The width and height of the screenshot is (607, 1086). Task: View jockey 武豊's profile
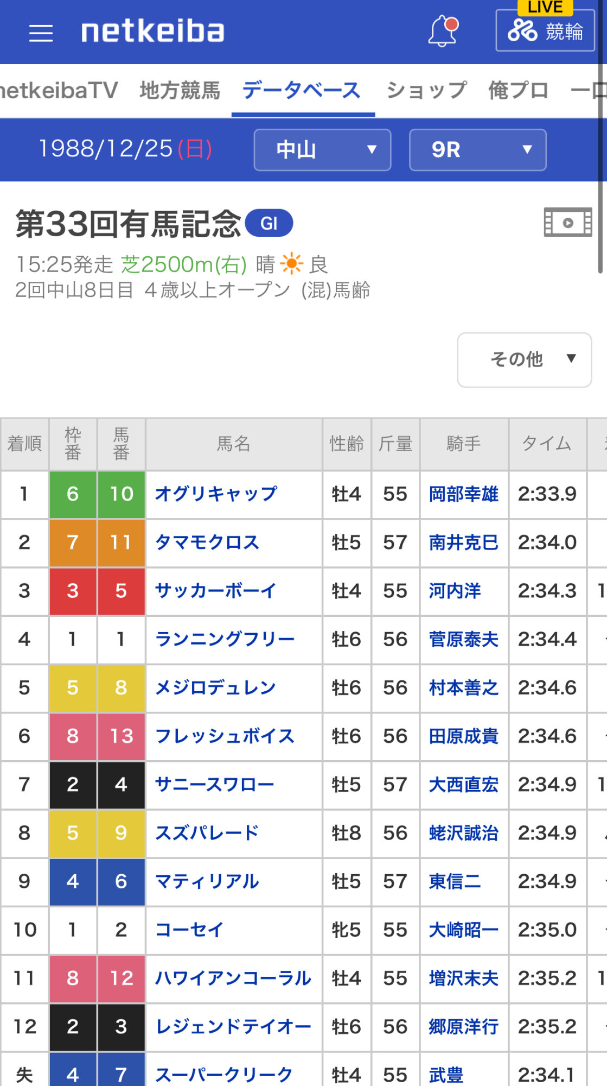pyautogui.click(x=446, y=1075)
